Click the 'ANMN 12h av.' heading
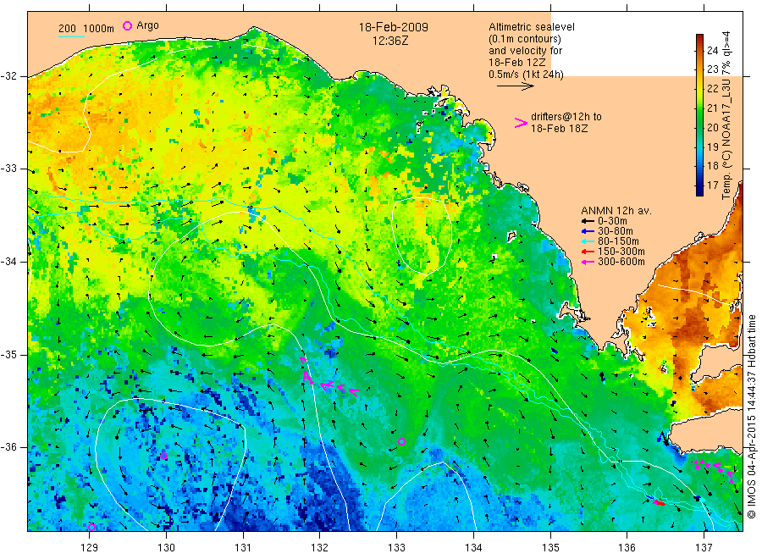Screen dimensions: 762x559 616,211
